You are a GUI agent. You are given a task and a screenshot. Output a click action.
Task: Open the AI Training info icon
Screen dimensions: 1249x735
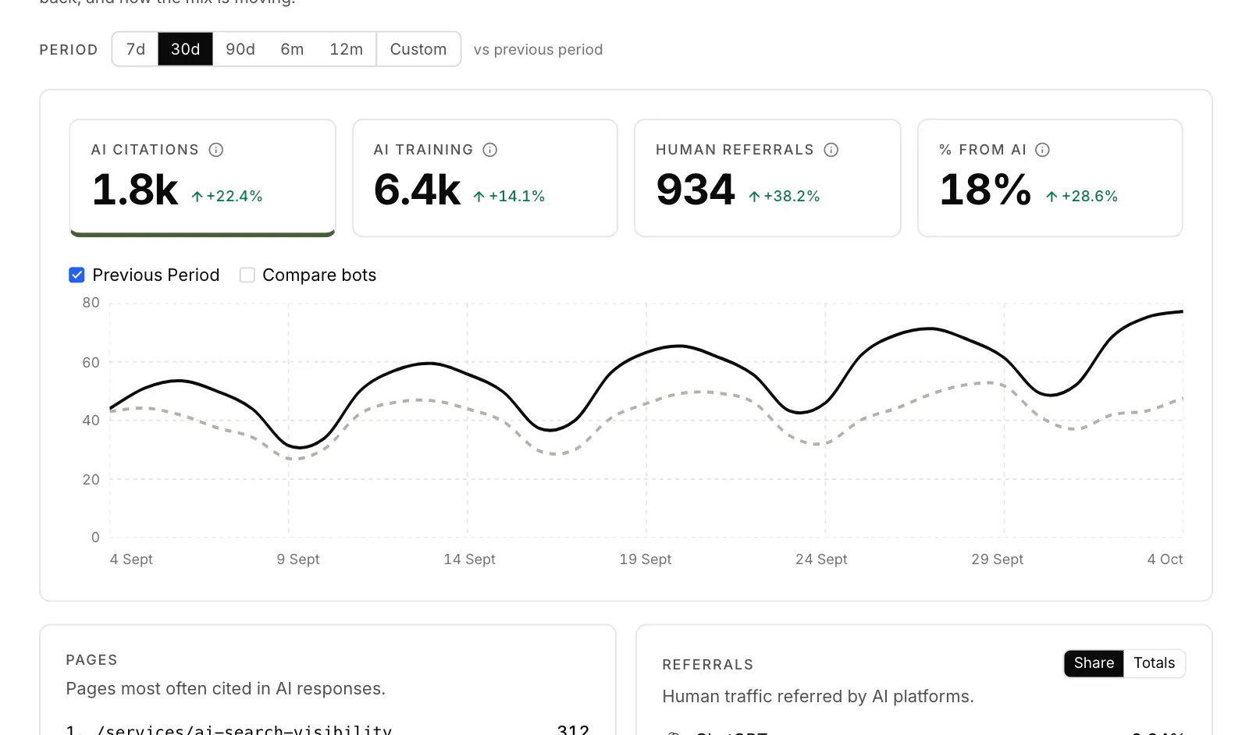[x=490, y=150]
